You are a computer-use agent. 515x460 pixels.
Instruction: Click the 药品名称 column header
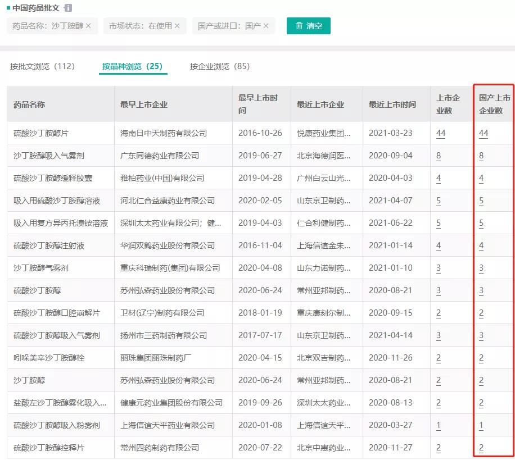29,104
